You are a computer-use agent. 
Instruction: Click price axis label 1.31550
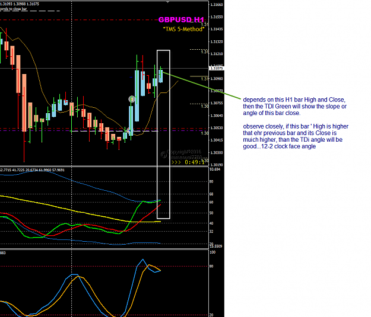(x=217, y=17)
